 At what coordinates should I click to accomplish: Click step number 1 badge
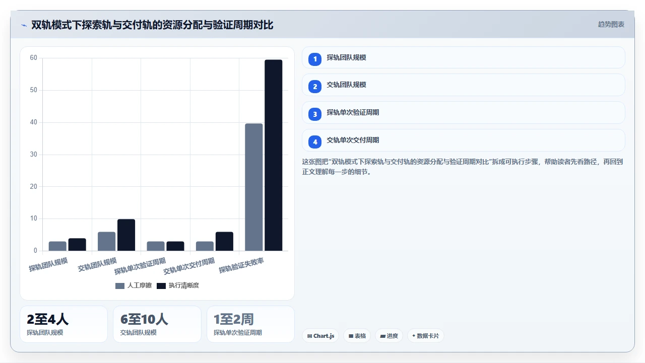point(315,59)
